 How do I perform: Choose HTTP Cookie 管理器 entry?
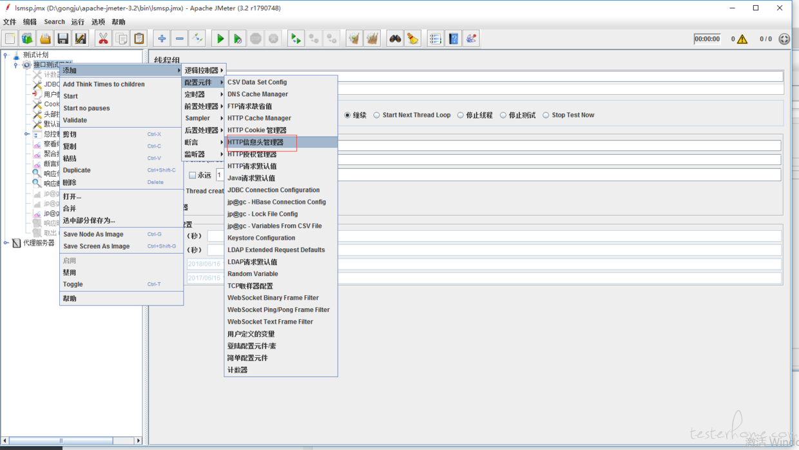tap(281, 130)
